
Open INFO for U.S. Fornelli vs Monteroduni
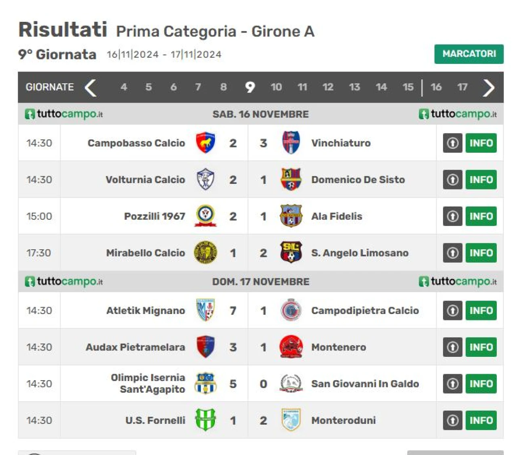pyautogui.click(x=481, y=420)
